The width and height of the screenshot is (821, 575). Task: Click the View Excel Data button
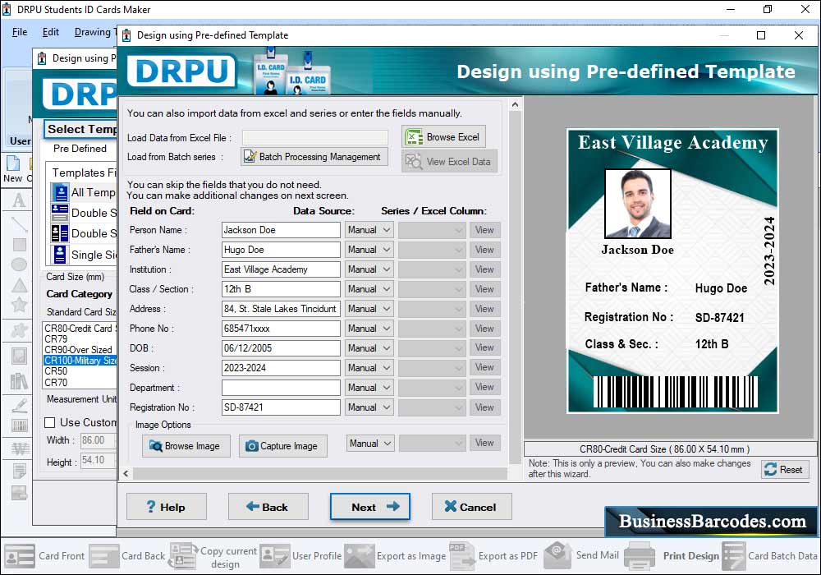point(449,161)
